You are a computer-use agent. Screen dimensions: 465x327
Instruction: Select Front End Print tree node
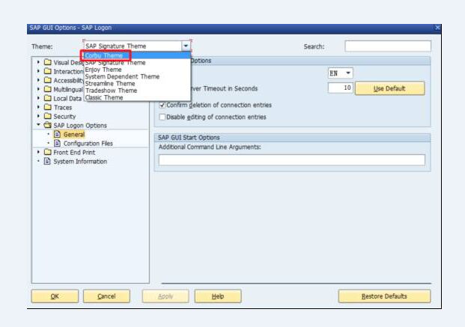tap(74, 153)
